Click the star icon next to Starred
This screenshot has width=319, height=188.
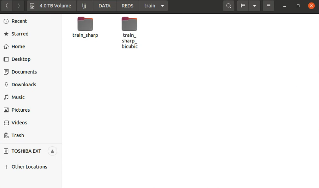[x=6, y=34]
